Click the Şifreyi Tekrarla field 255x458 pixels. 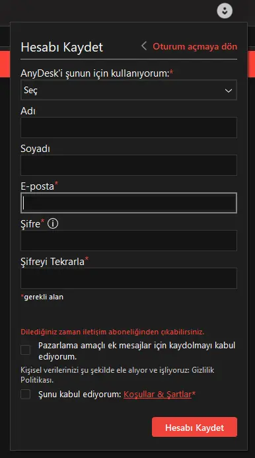[x=129, y=278]
